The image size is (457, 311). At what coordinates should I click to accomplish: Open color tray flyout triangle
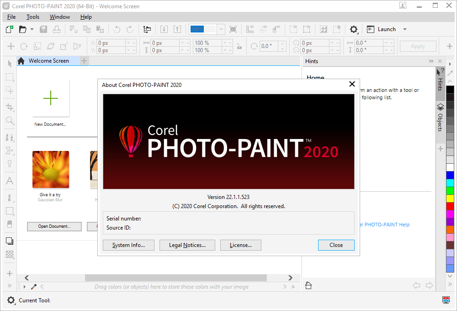coord(25,287)
